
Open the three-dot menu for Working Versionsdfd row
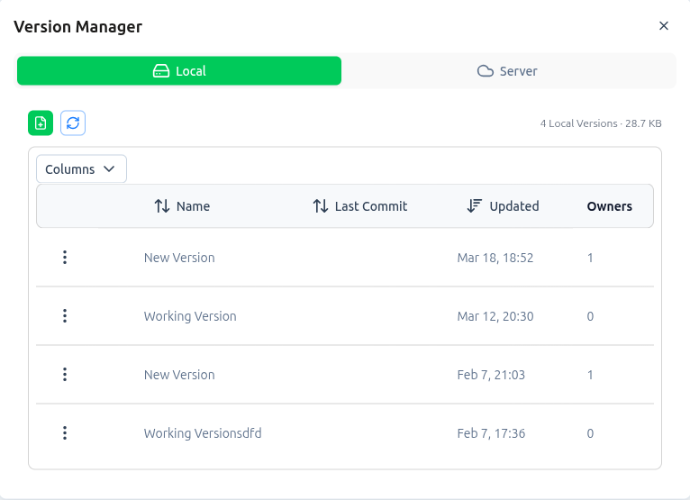[65, 433]
